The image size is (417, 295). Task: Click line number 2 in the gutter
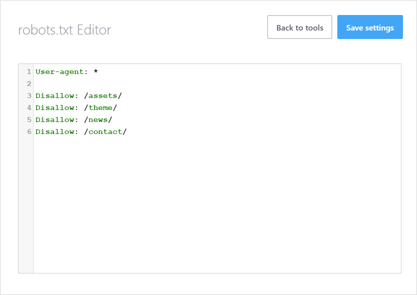click(29, 83)
